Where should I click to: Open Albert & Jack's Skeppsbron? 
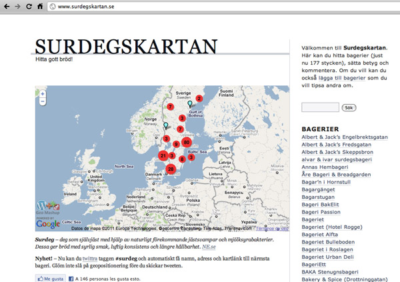click(x=337, y=152)
